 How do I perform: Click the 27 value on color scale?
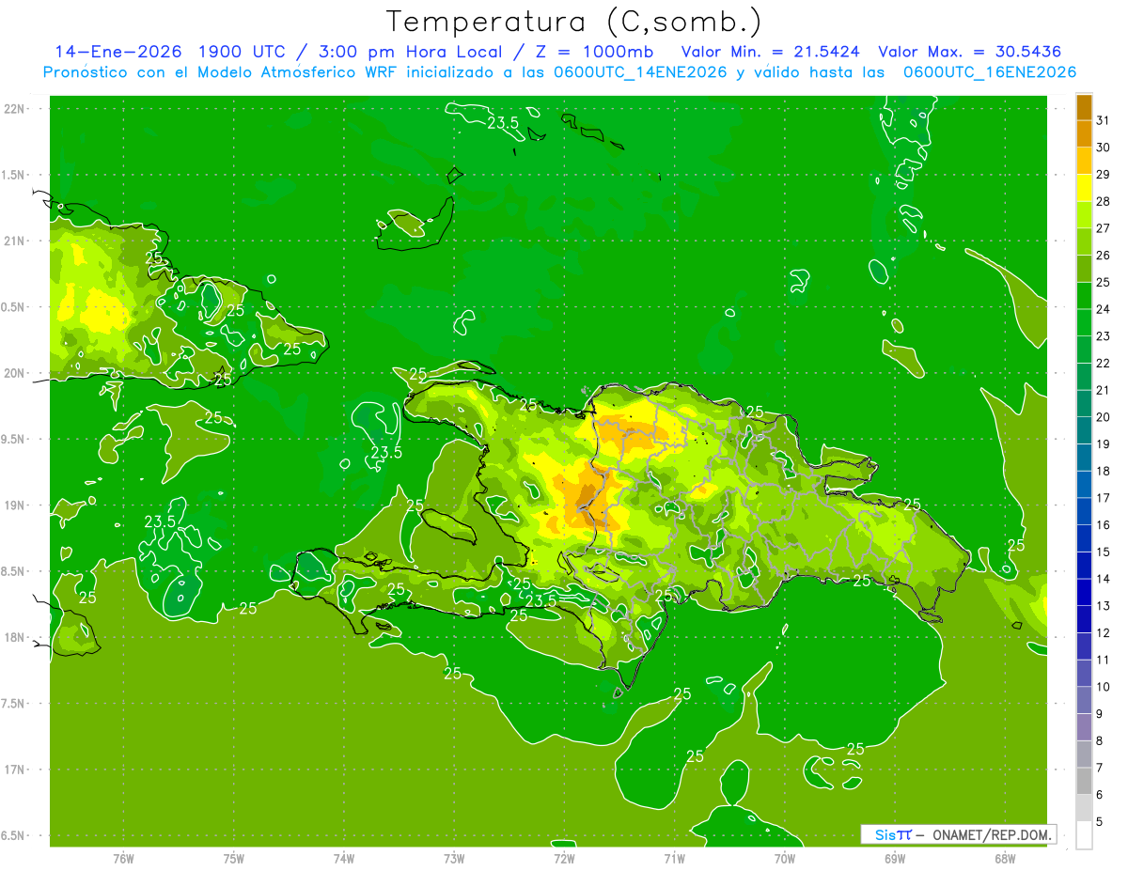1104,228
